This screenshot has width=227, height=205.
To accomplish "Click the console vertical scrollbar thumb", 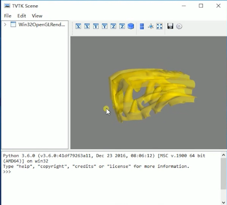I will (x=223, y=173).
